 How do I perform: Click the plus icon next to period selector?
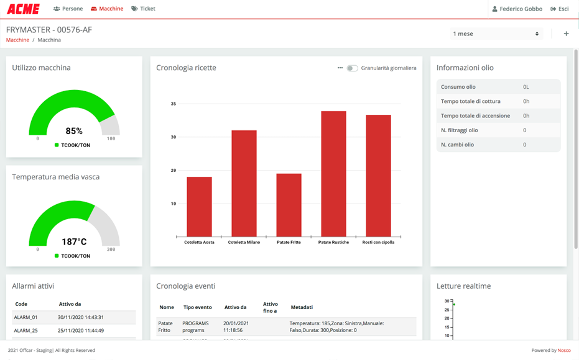pos(566,34)
